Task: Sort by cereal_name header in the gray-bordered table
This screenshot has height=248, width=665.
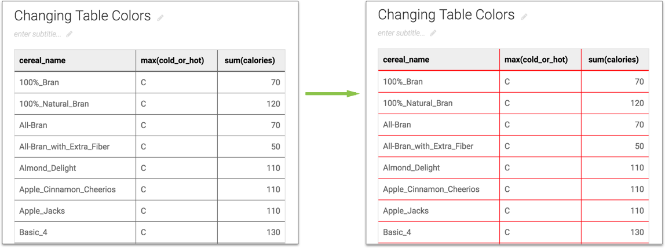Action: [42, 60]
